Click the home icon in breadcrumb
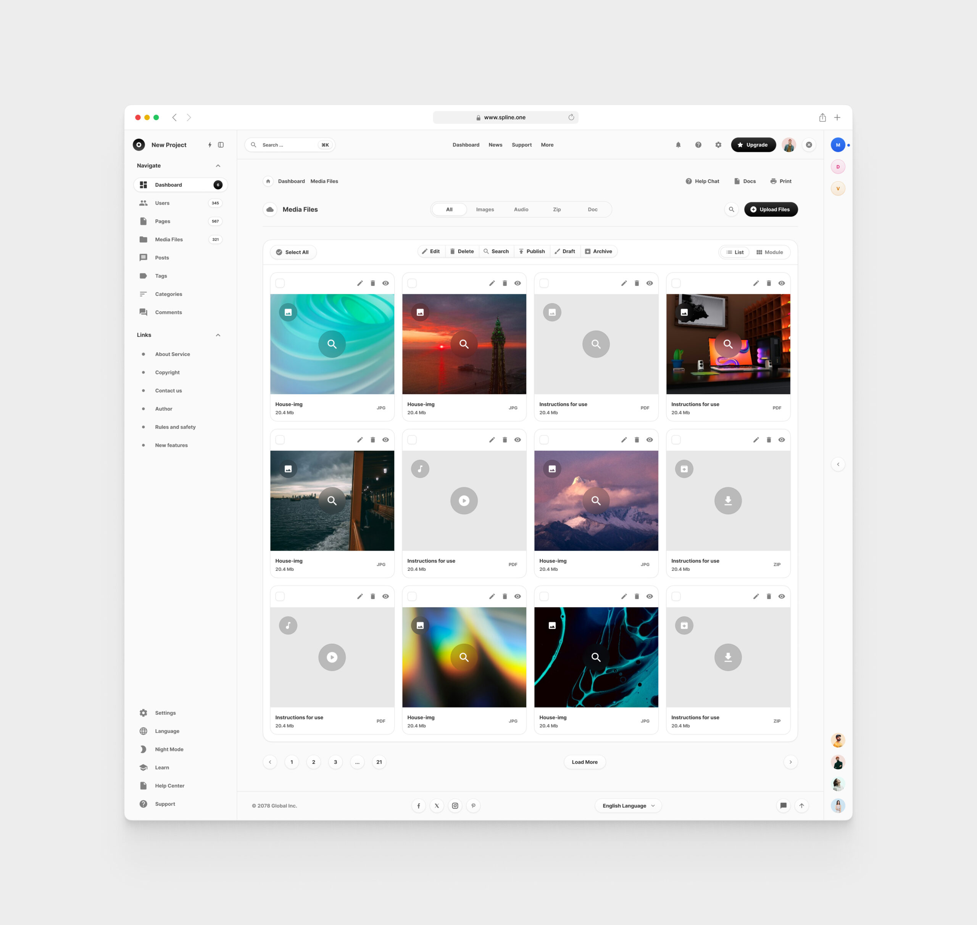Viewport: 977px width, 925px height. [268, 181]
